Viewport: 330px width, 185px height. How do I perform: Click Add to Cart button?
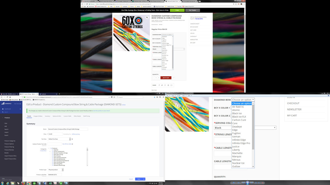(x=166, y=78)
